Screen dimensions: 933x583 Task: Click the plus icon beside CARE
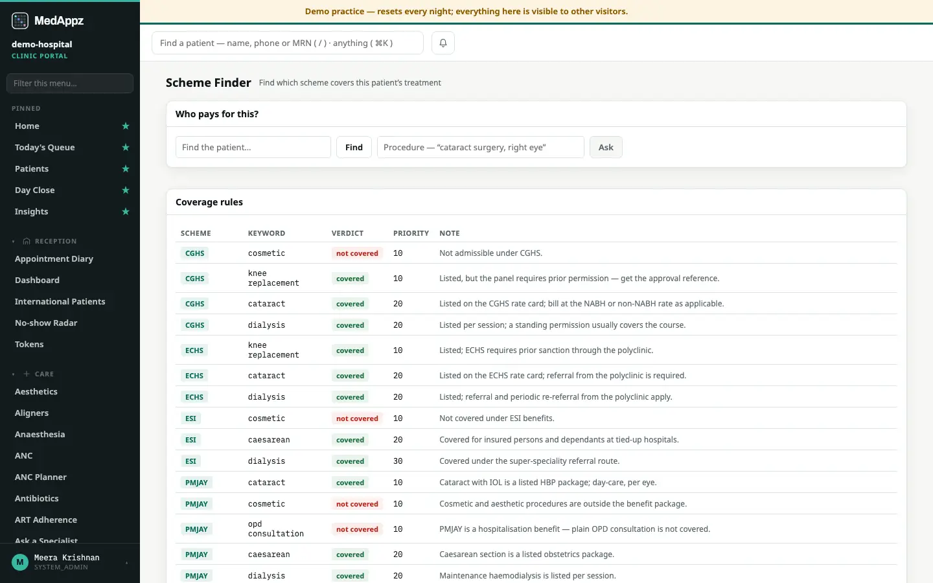[27, 374]
